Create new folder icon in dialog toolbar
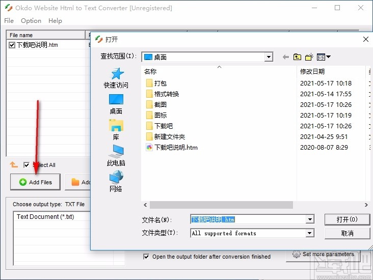The height and width of the screenshot is (280, 373). point(309,57)
